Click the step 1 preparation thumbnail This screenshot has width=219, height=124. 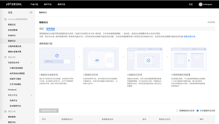[57, 59]
